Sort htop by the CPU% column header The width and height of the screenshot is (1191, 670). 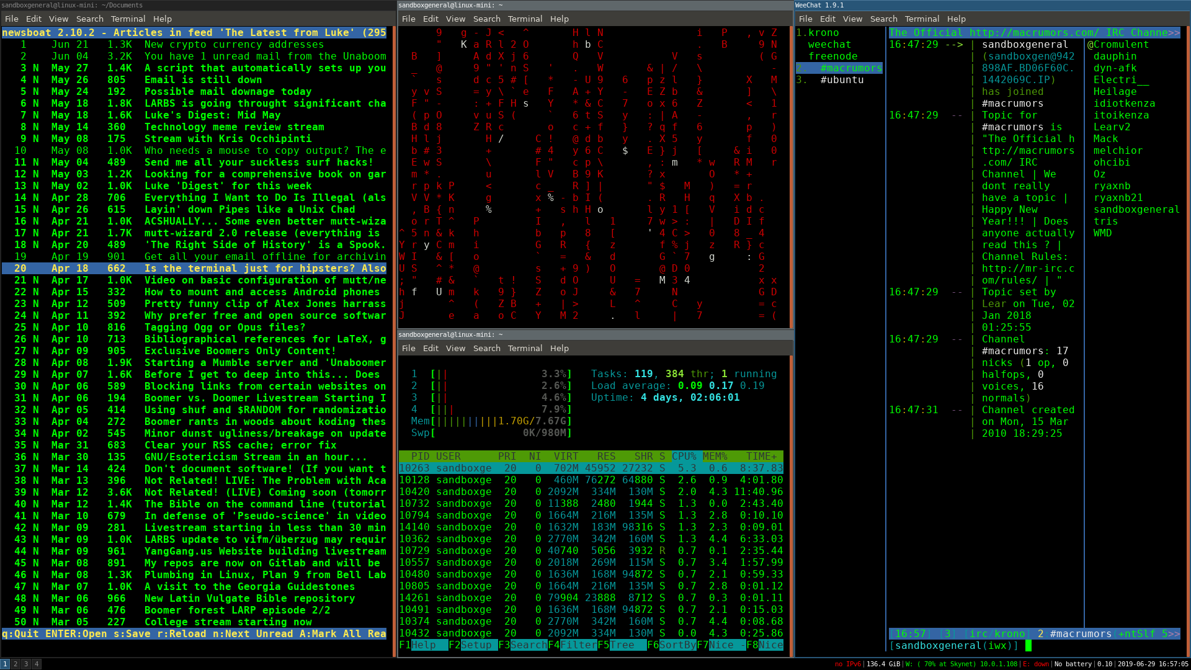684,457
